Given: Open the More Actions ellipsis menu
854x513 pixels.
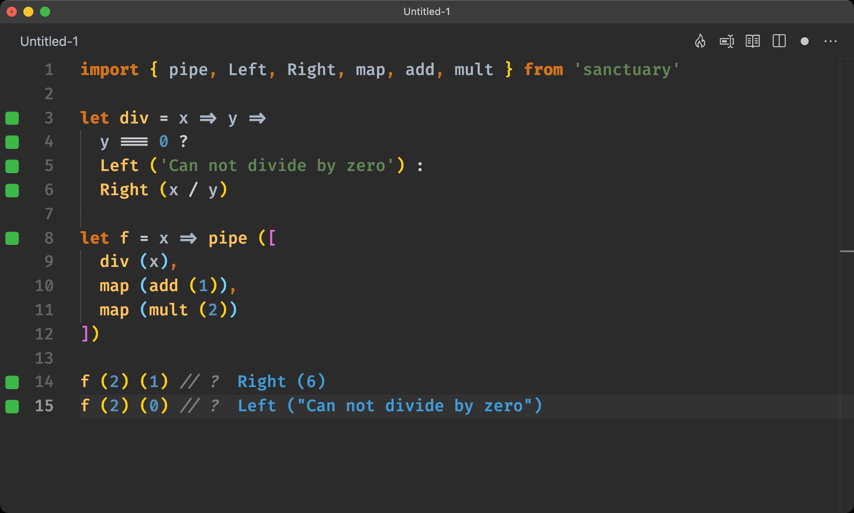Looking at the screenshot, I should 831,41.
